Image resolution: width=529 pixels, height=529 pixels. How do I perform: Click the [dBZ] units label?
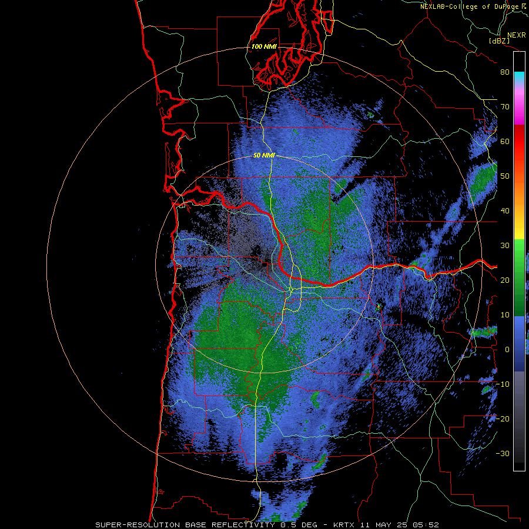[500, 41]
